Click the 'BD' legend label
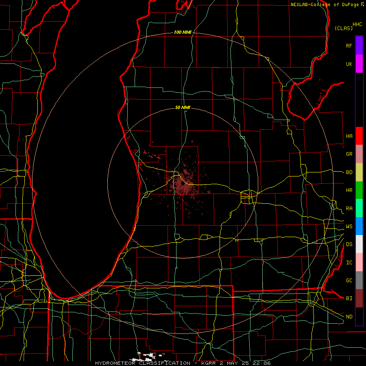Viewport: 366px width, 366px height. (x=349, y=172)
